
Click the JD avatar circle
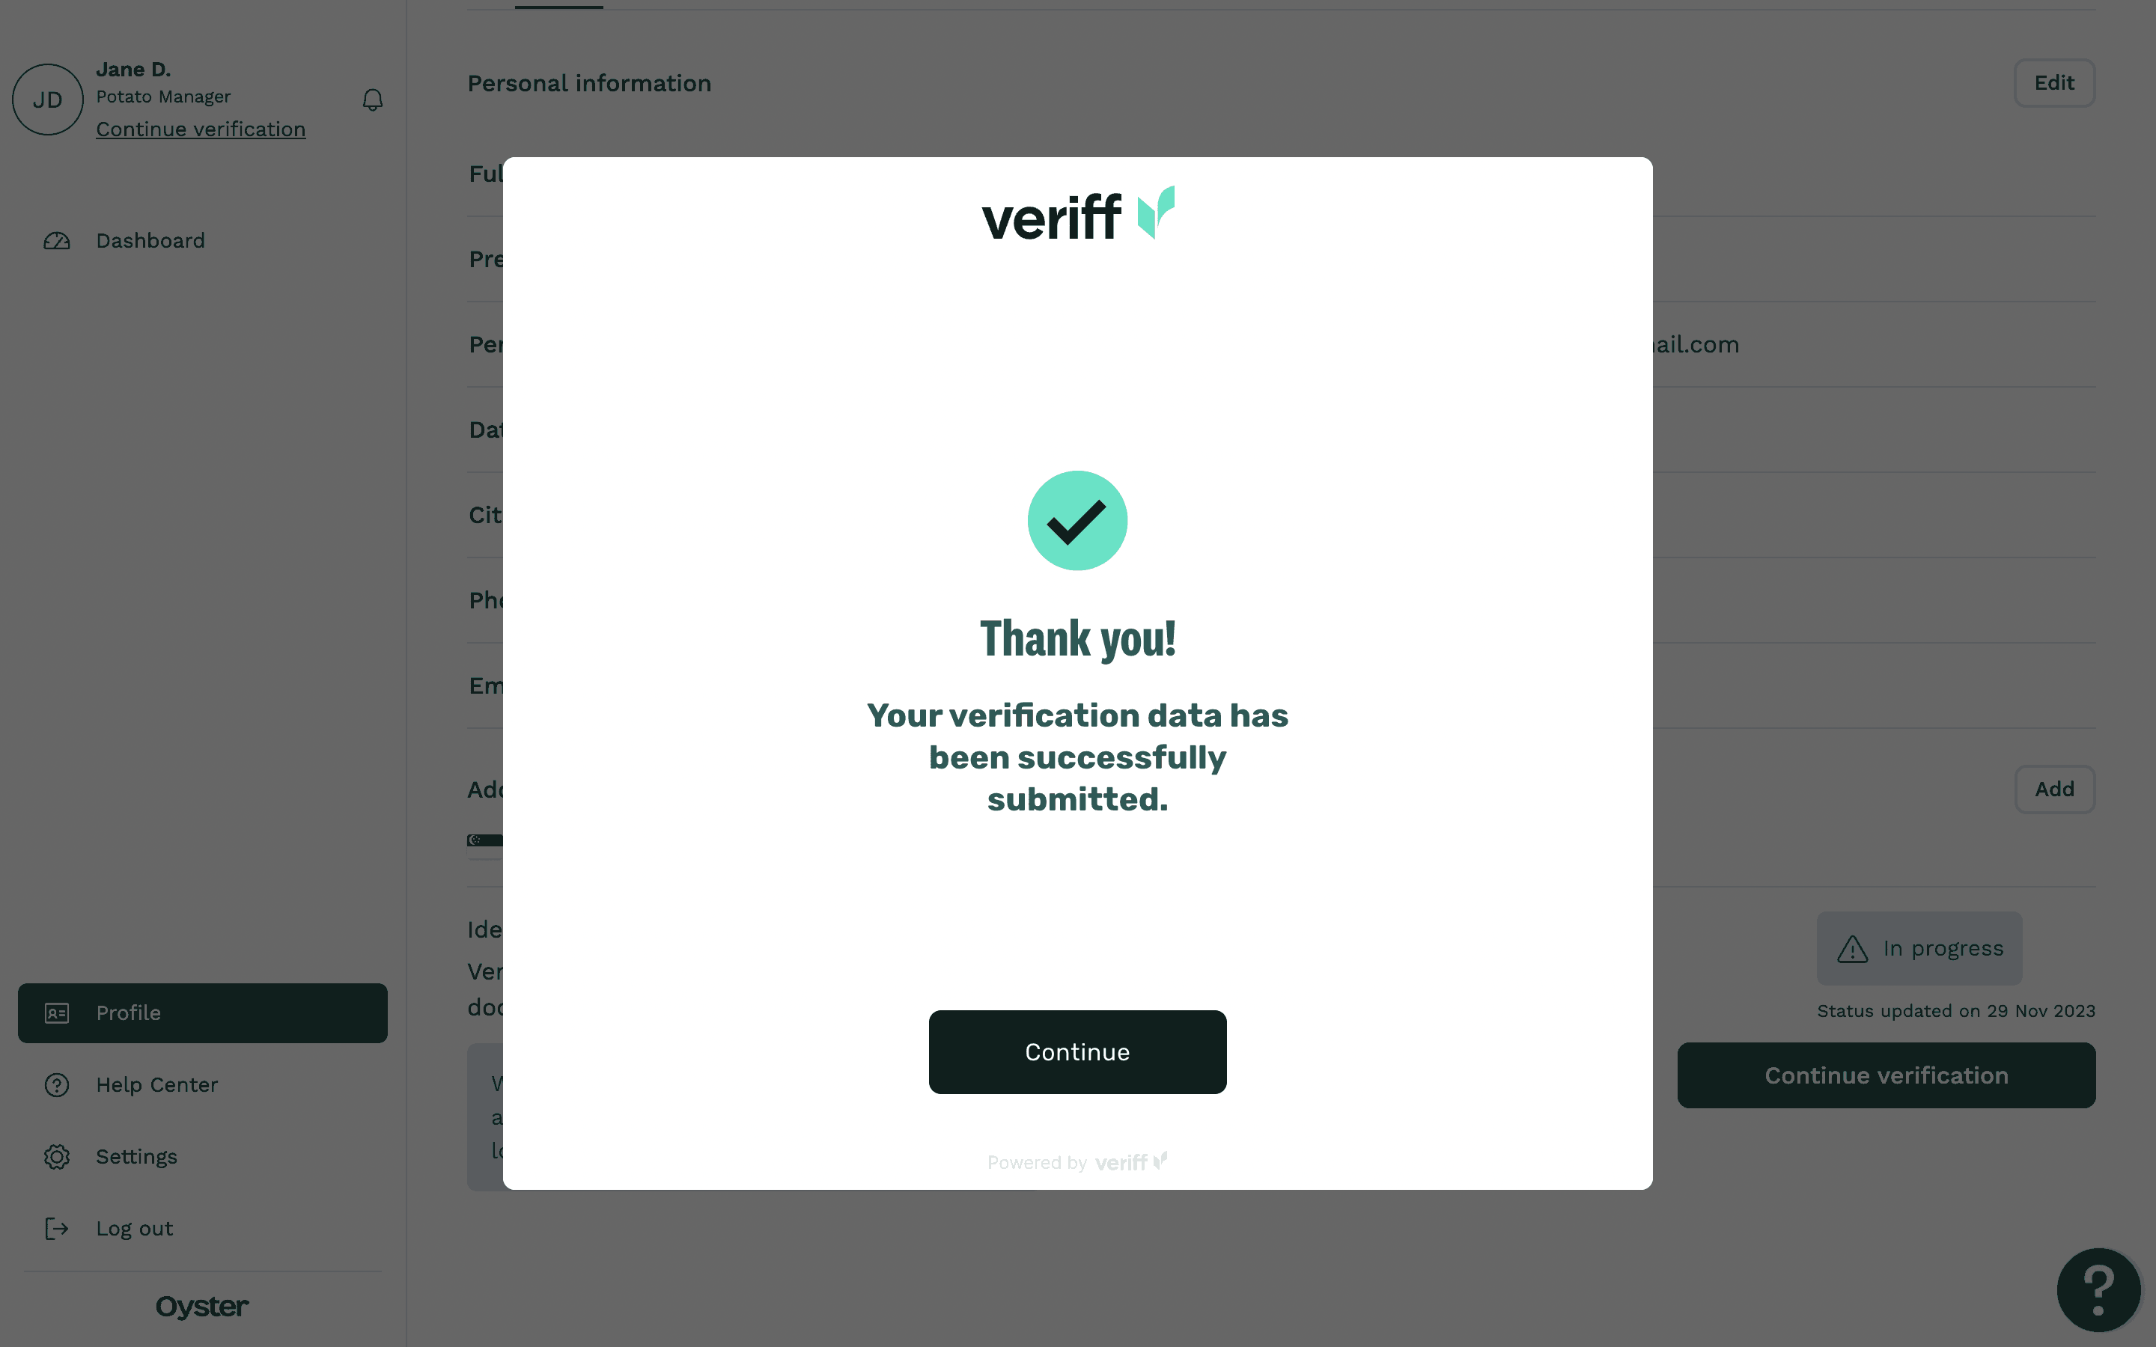coord(48,100)
